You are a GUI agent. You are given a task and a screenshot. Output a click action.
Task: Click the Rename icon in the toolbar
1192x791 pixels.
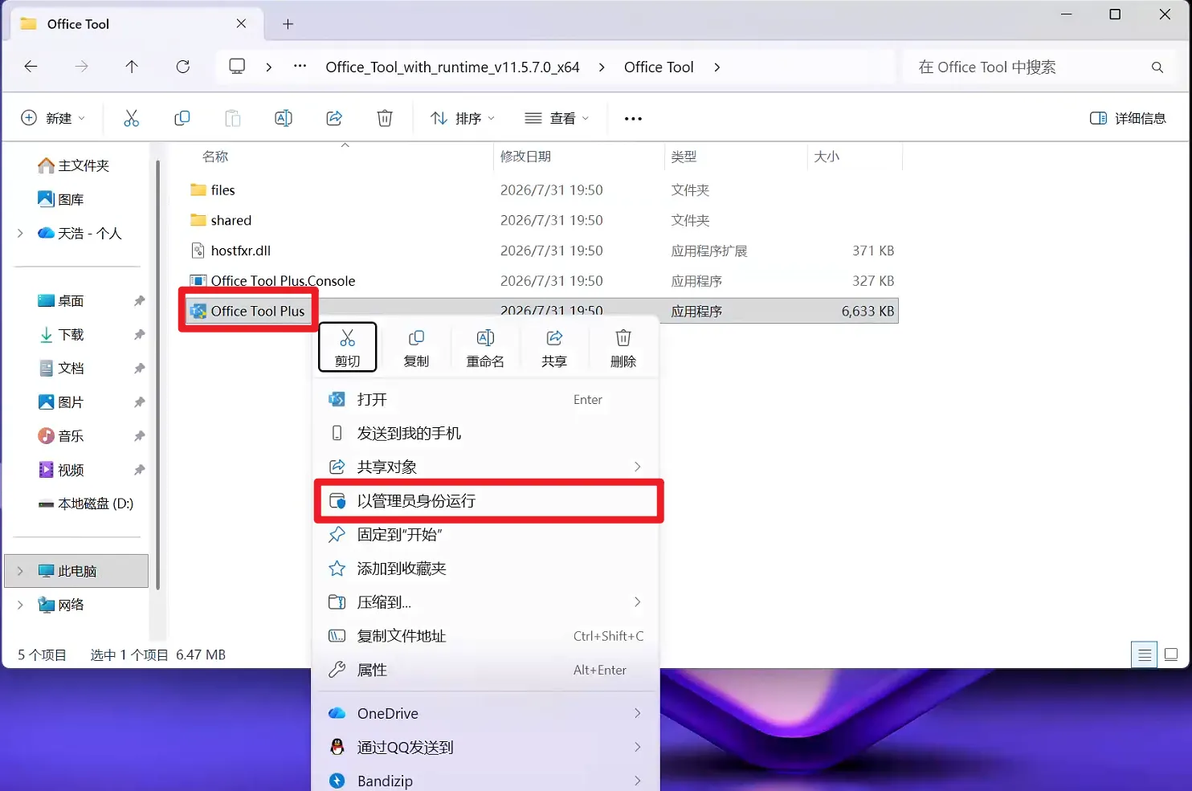click(284, 118)
